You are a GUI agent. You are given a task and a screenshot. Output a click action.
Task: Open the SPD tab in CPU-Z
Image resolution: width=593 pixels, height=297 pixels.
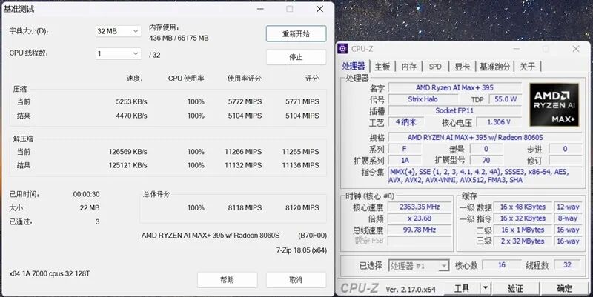(x=435, y=67)
